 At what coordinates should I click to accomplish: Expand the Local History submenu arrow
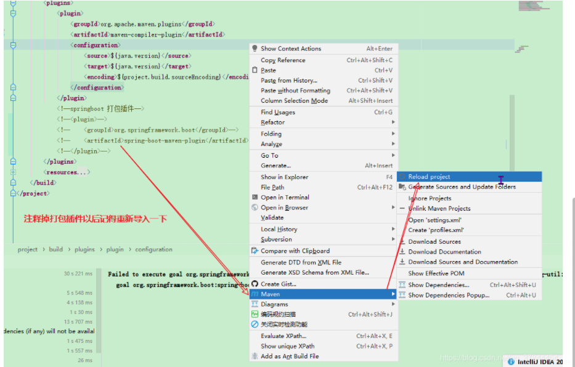point(393,229)
